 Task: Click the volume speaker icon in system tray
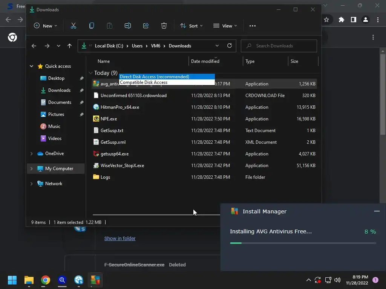coord(337,280)
